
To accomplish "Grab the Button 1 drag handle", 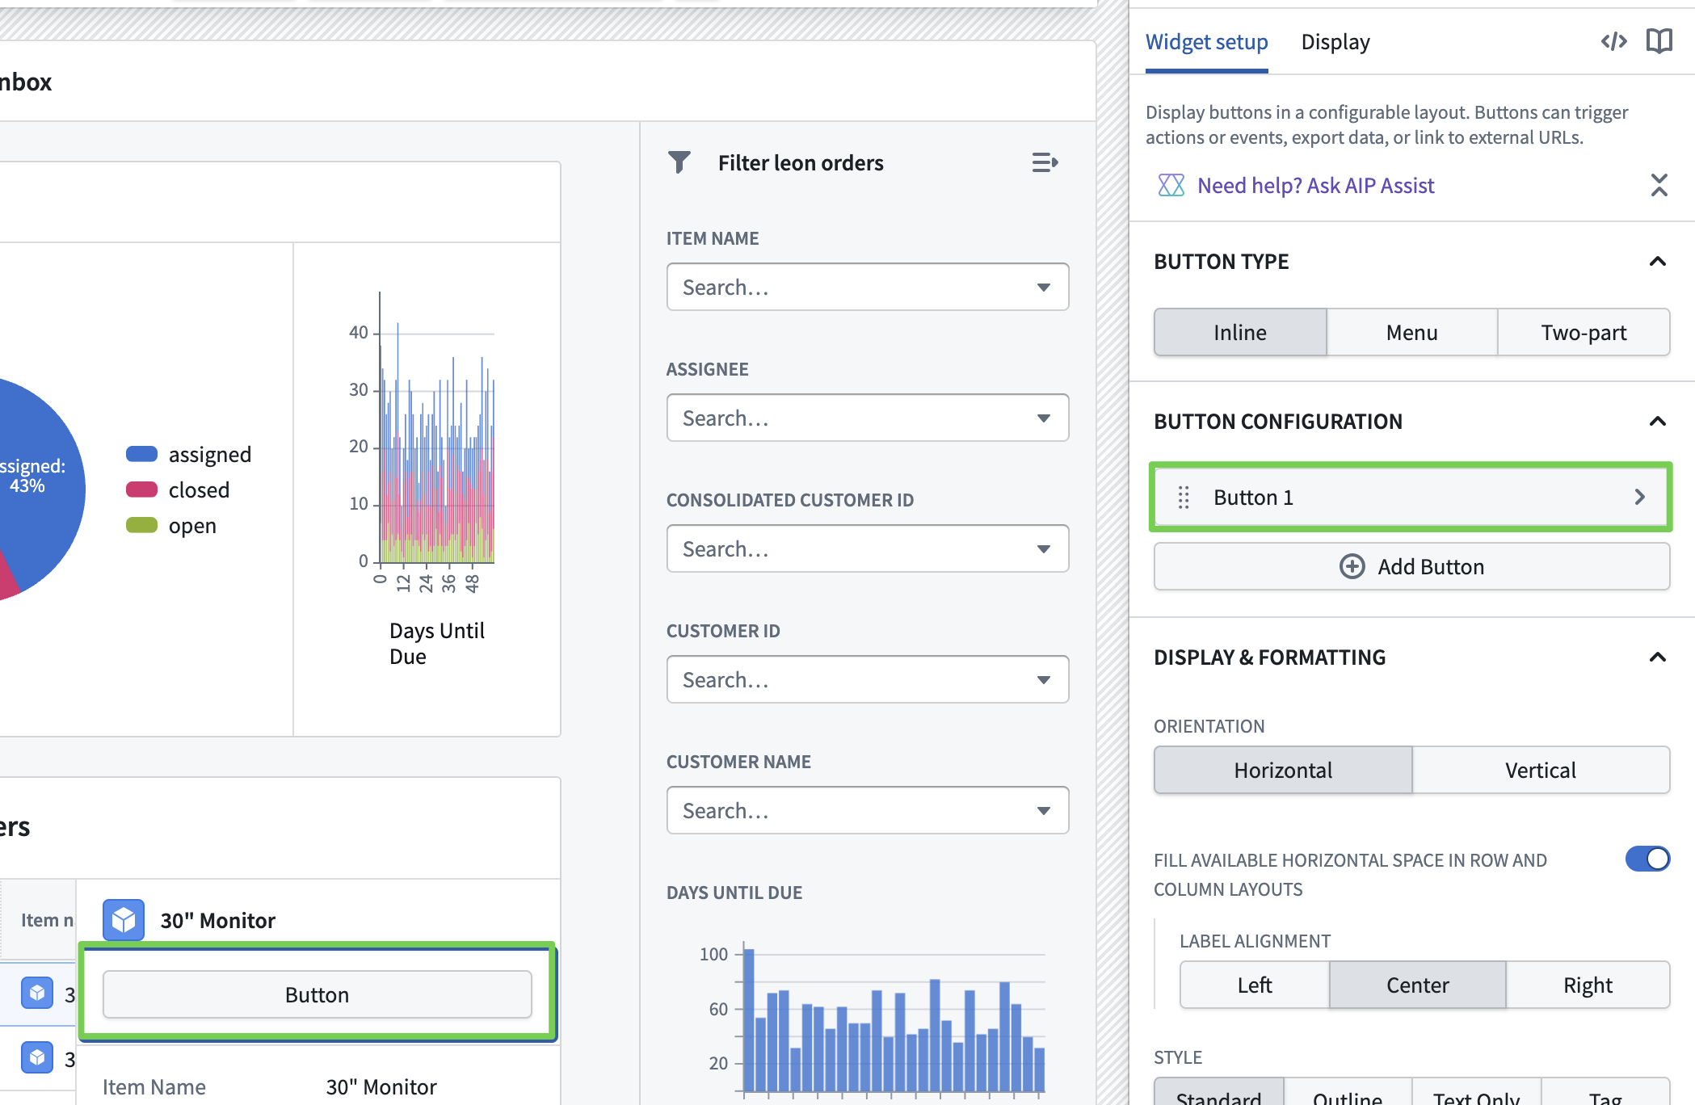I will [x=1184, y=498].
